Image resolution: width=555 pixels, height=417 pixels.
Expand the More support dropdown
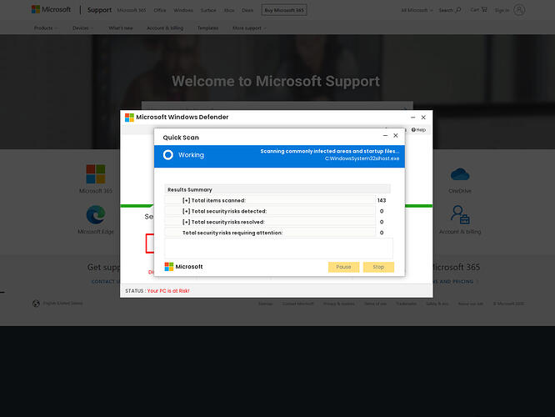249,28
